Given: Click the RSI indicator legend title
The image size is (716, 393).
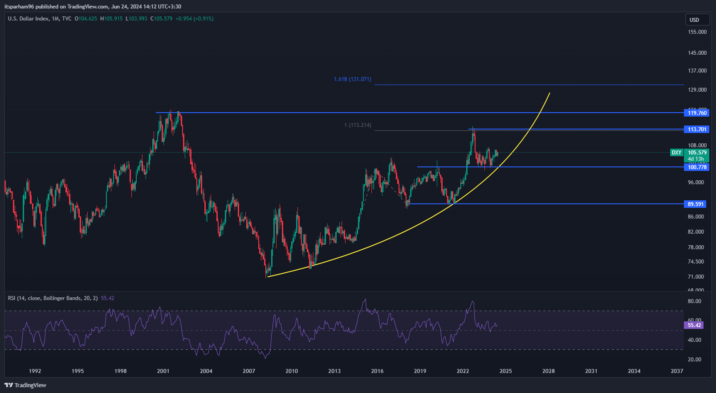Looking at the screenshot, I should click(x=53, y=298).
